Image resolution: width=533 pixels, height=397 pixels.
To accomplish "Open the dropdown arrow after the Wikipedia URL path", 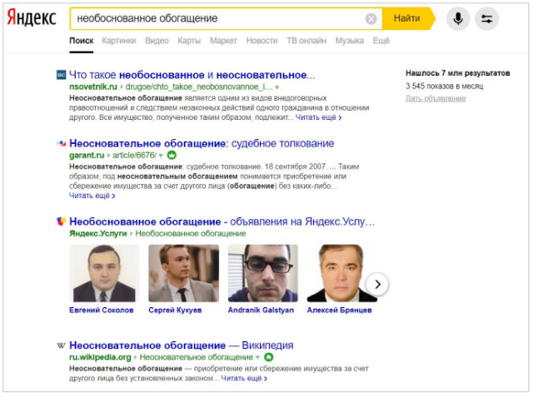I will tap(257, 358).
